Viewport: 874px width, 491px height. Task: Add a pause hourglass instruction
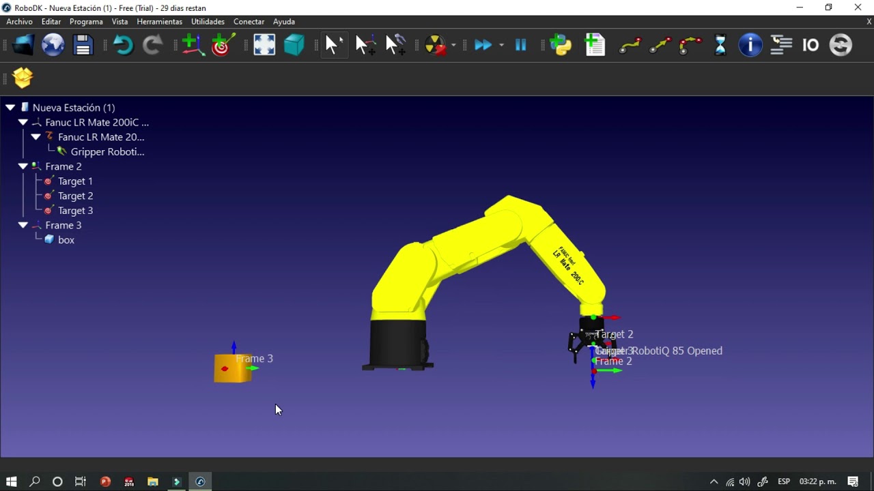click(720, 46)
